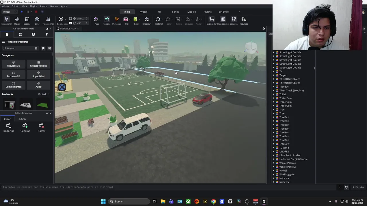Open the Efectos visuales category

pyautogui.click(x=38, y=64)
